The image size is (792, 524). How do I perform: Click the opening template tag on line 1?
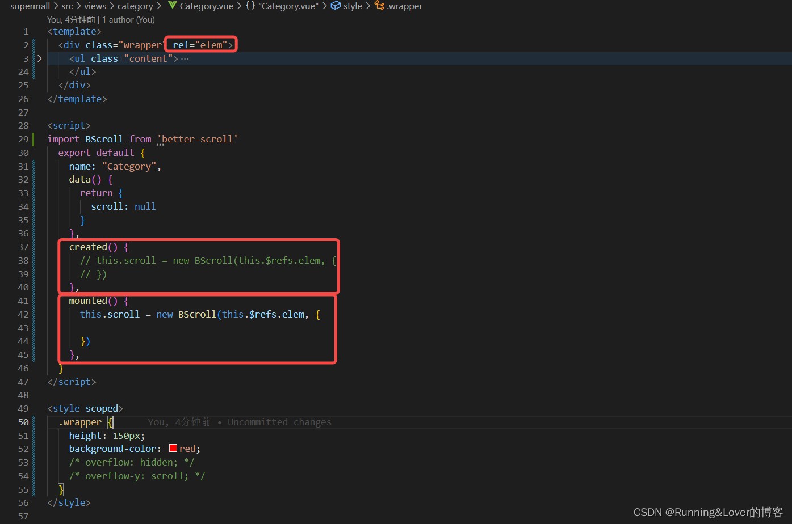[x=74, y=31]
